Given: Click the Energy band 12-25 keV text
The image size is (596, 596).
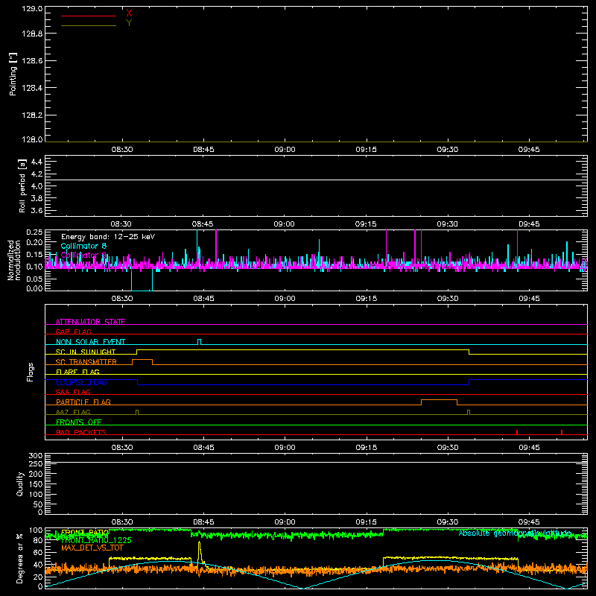Looking at the screenshot, I should (108, 237).
